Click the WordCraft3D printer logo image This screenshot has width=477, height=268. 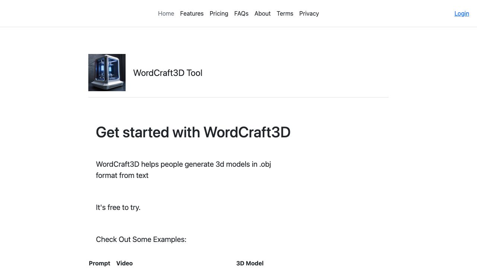point(107,73)
